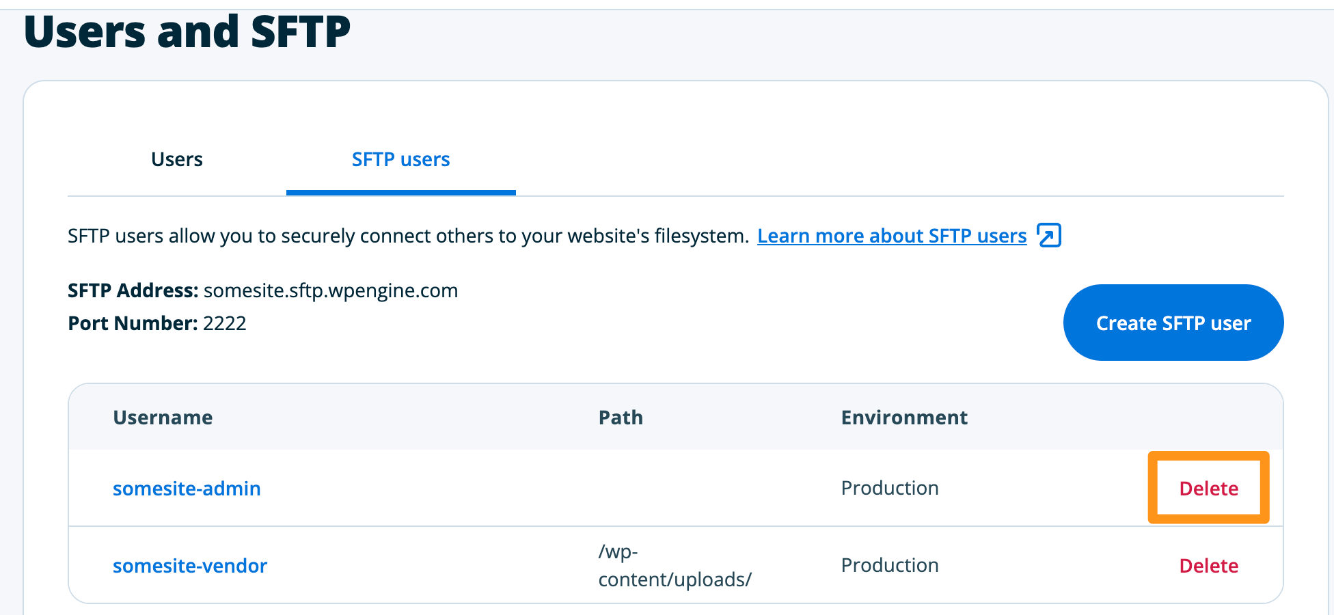Click the Username column header
Screen dimensions: 1334x615
coord(163,418)
